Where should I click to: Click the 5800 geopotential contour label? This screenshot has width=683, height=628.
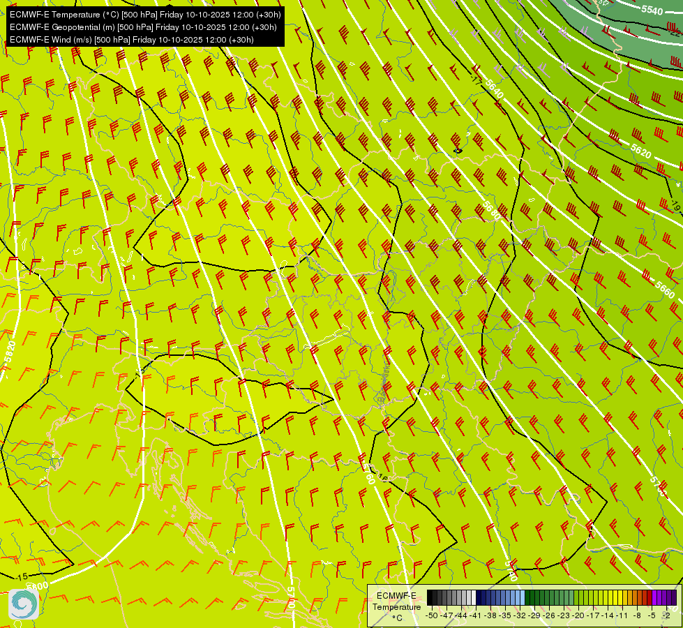click(x=37, y=586)
